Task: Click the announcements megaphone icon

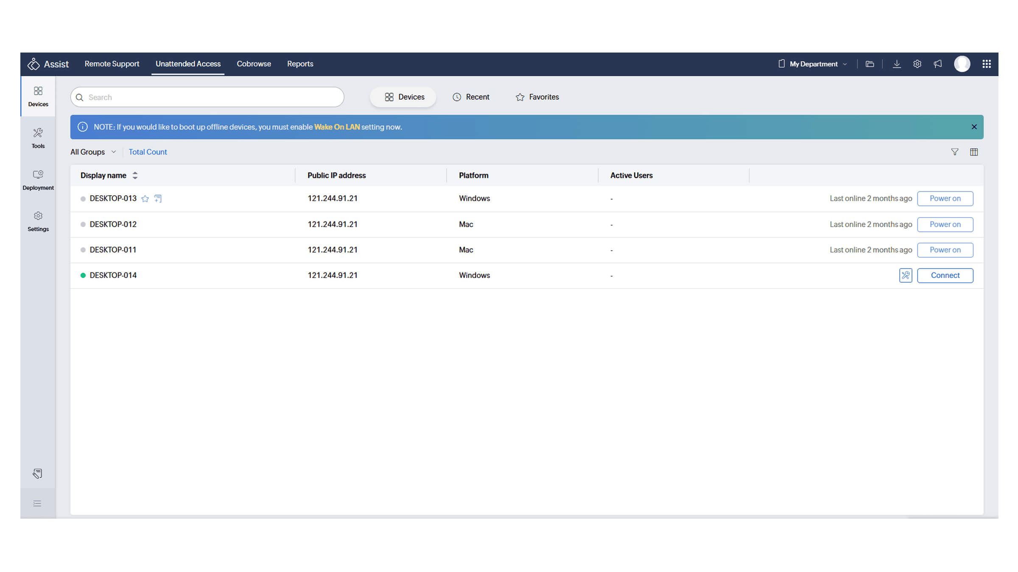Action: pyautogui.click(x=938, y=64)
